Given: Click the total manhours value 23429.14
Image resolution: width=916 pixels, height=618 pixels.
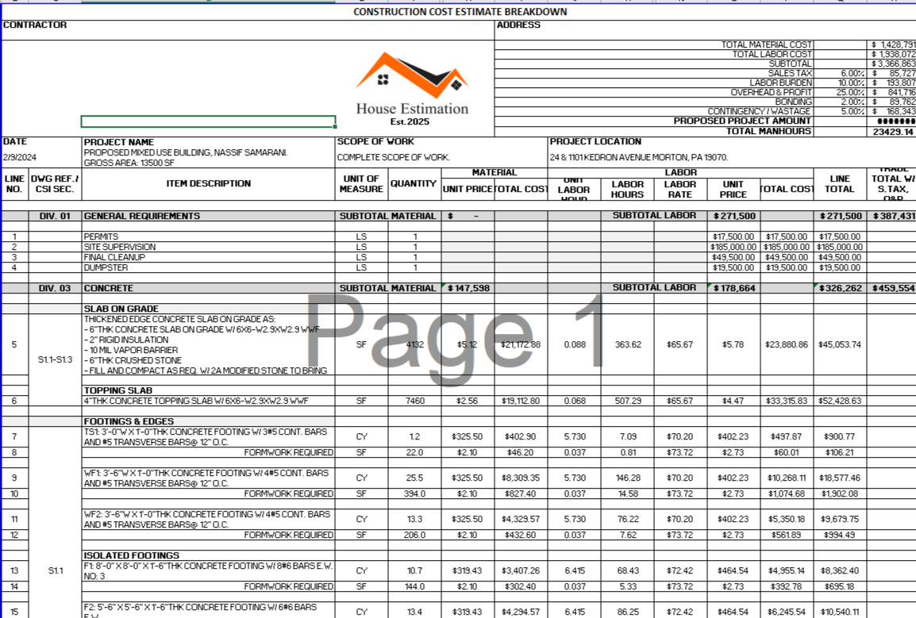Looking at the screenshot, I should pos(891,132).
